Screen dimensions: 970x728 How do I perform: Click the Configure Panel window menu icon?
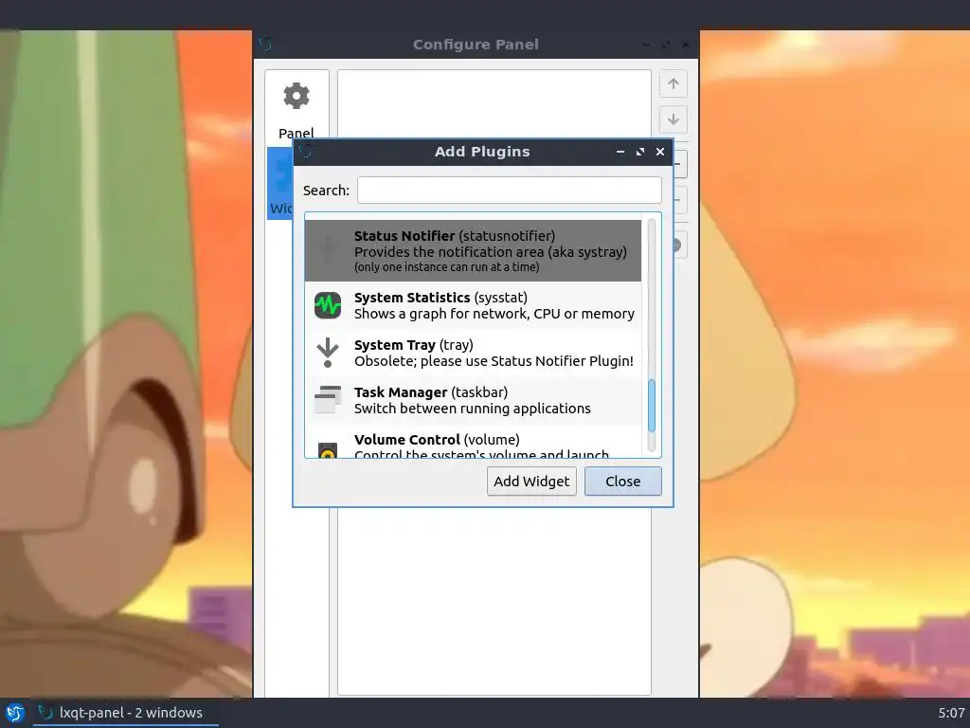(266, 45)
